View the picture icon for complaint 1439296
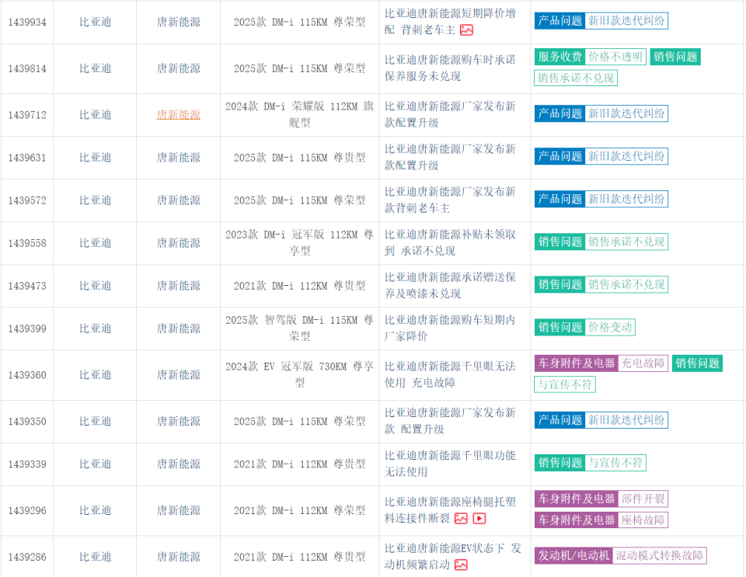Viewport: 746px width, 577px height. tap(461, 519)
